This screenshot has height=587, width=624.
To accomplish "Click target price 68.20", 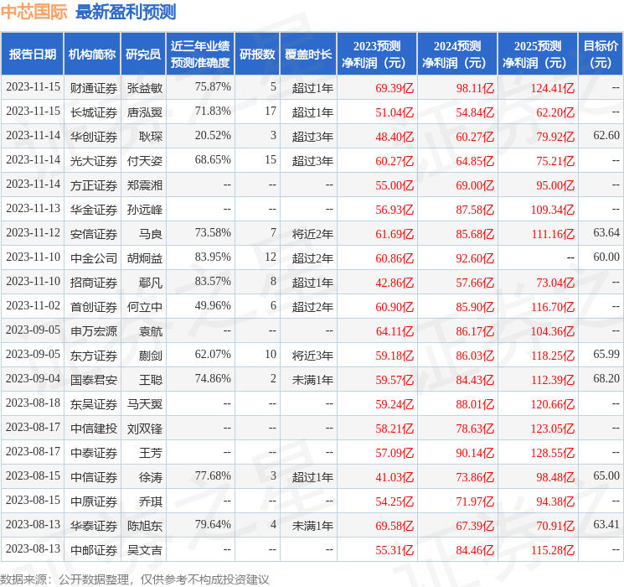I will (606, 378).
